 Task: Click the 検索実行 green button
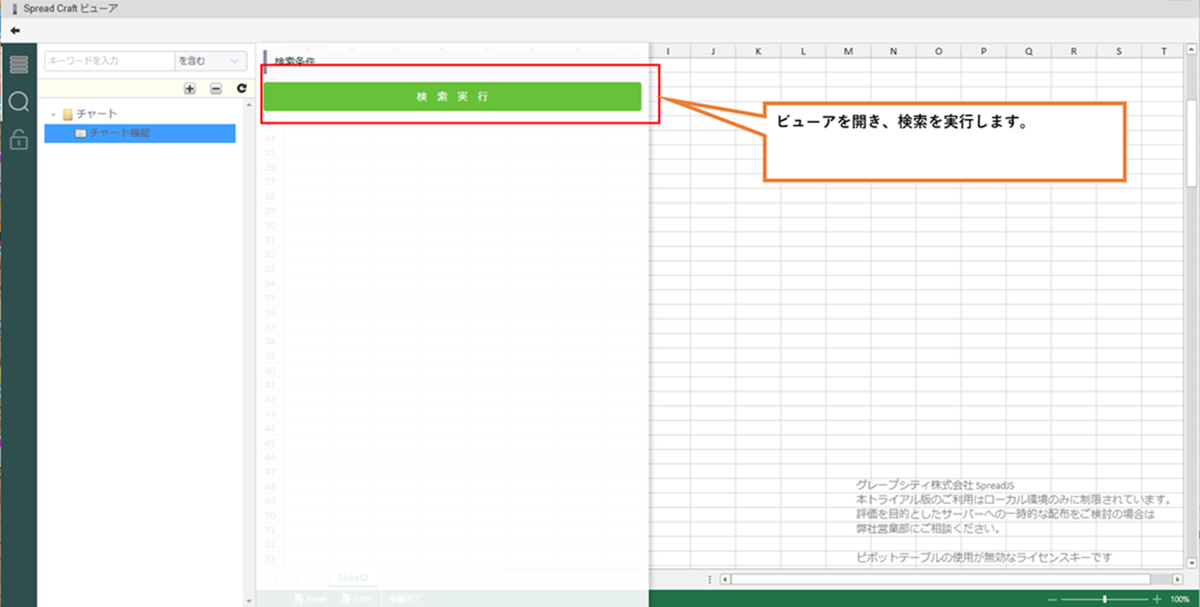(x=452, y=96)
